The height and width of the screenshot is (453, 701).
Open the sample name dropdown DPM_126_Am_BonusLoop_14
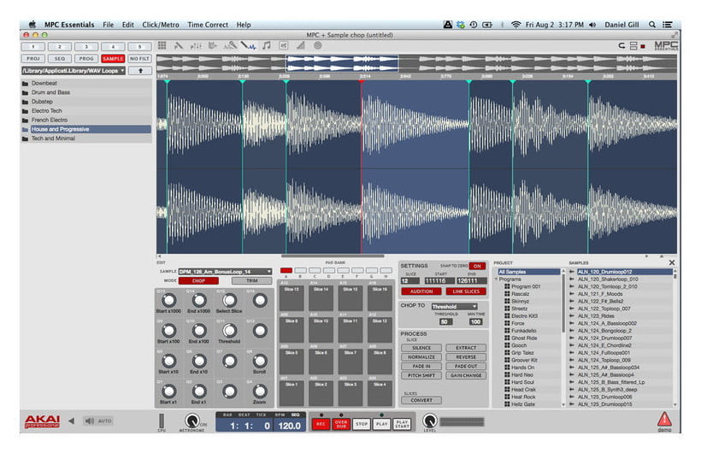tap(225, 272)
